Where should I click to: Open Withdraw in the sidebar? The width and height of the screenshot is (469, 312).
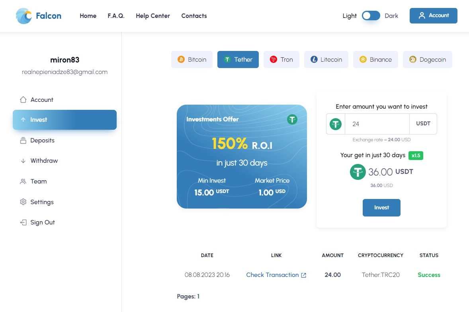pyautogui.click(x=64, y=161)
